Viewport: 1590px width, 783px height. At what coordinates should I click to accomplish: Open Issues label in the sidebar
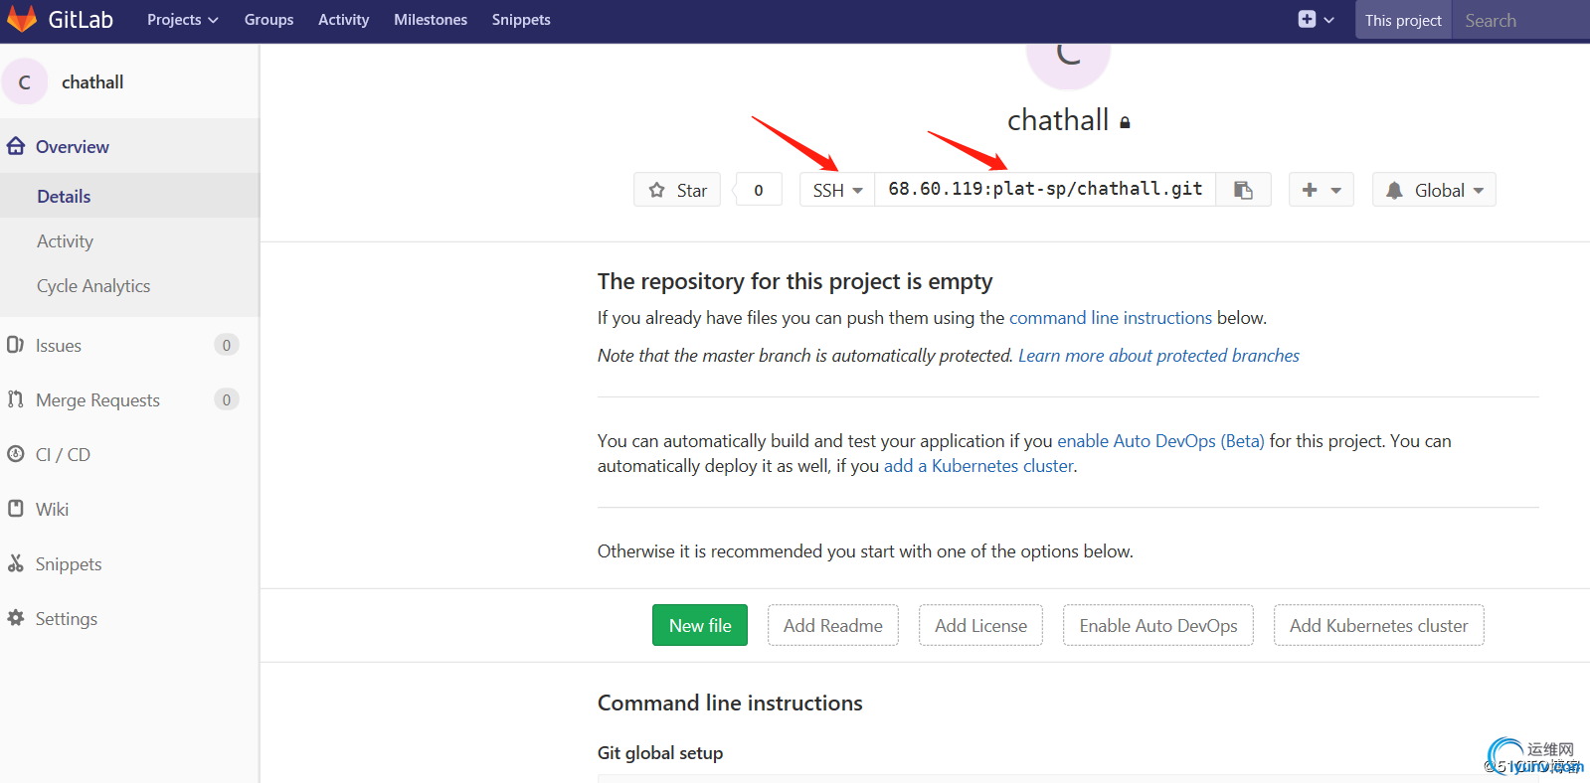point(59,345)
